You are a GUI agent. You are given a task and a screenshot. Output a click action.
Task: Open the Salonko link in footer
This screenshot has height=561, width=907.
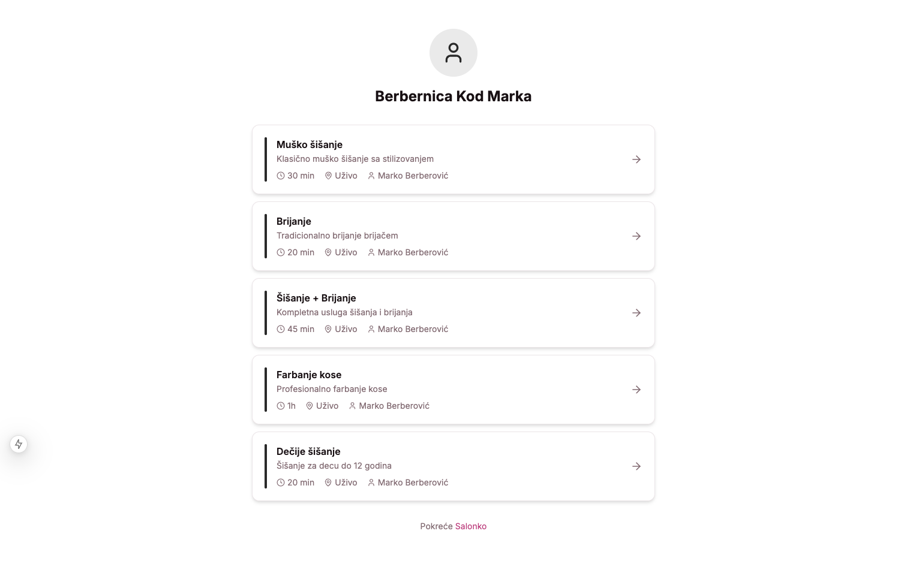tap(470, 526)
